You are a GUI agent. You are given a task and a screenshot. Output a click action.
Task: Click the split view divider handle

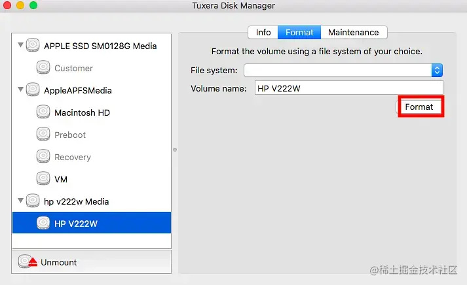(175, 150)
